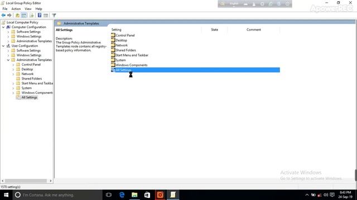Collapse the User Configuration node
This screenshot has width=357, height=200.
pyautogui.click(x=3, y=46)
